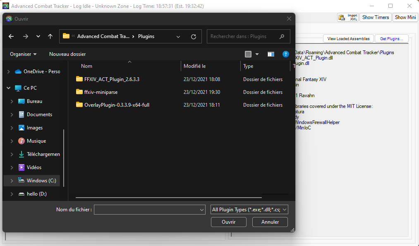Click Advanced Combat Tra... breadcrumb segment
The image size is (419, 246).
pos(103,36)
